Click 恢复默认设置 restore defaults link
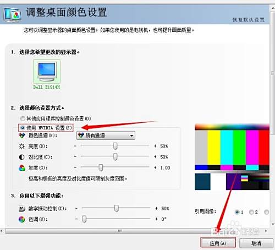Viewport: 275px width, 250px height. tap(249, 20)
